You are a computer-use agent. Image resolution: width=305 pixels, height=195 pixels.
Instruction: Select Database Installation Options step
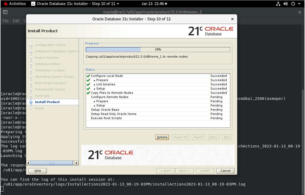coord(57,51)
